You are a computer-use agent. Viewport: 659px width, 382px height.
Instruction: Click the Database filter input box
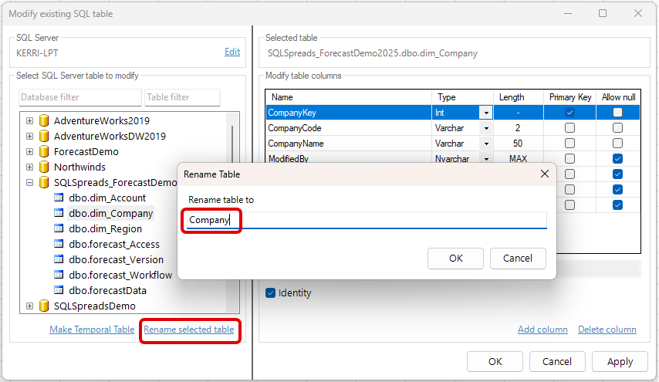coord(79,97)
